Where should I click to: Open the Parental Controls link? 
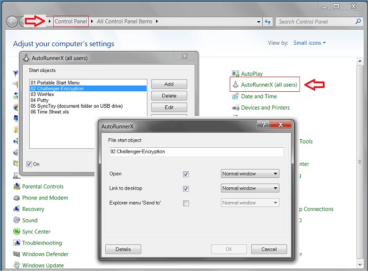43,186
